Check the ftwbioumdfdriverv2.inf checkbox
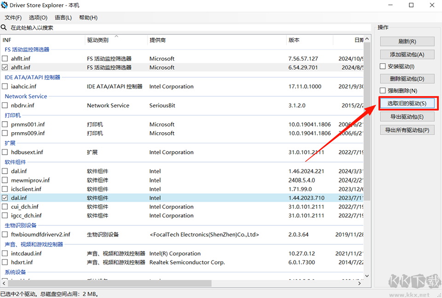 [5, 235]
